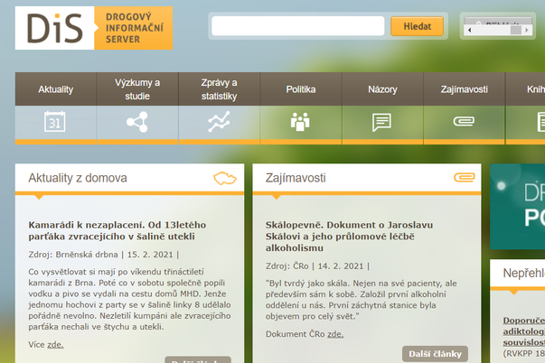Click the share-nodes icon under Výzkumy a studie
The image size is (545, 363).
tap(137, 122)
